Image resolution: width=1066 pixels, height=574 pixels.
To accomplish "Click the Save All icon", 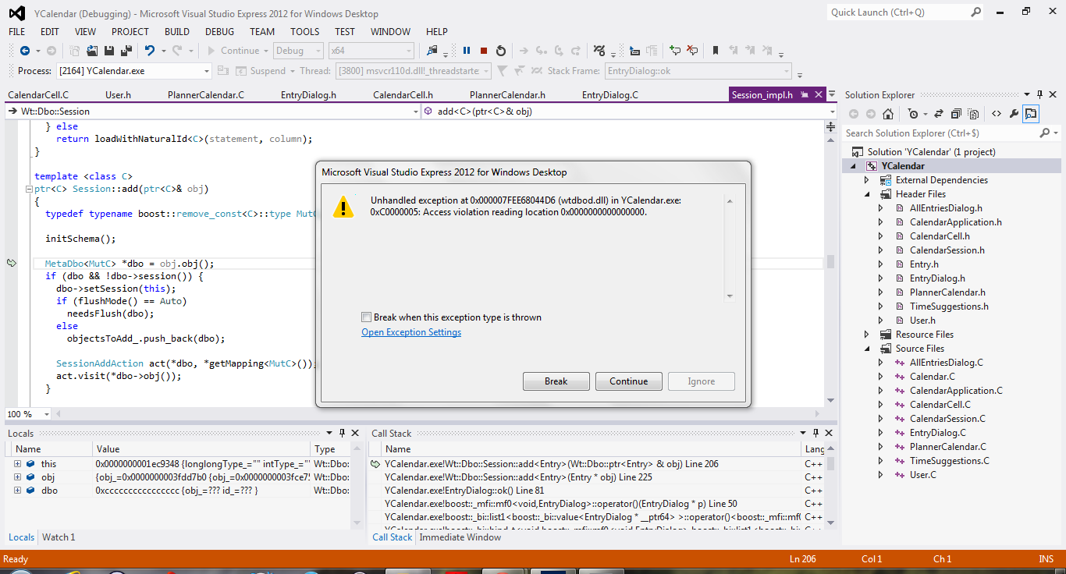I will pyautogui.click(x=125, y=51).
